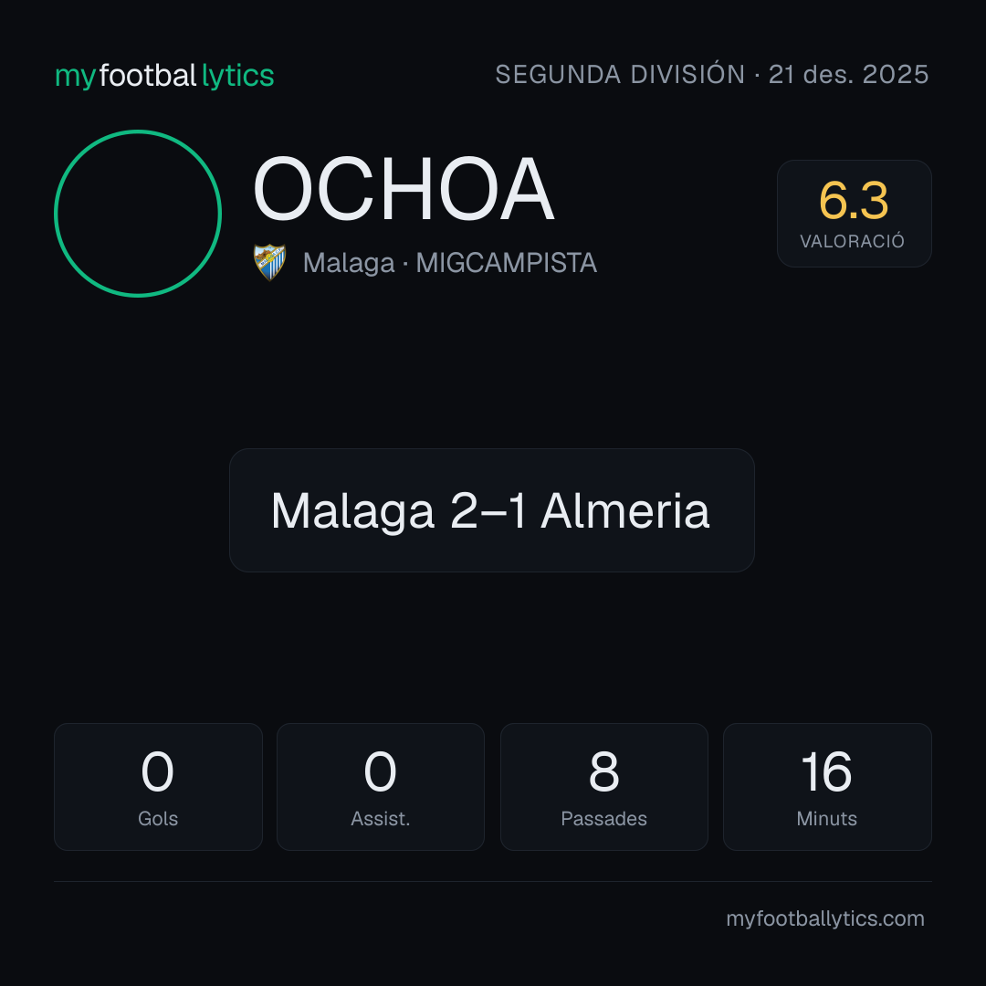Select the Malaga · MIGCAMPISTA subtitle
986x986 pixels.
point(449,263)
